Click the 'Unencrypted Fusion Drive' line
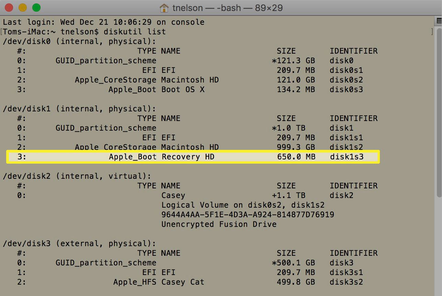Screen dimensions: 442x296 click(x=219, y=224)
